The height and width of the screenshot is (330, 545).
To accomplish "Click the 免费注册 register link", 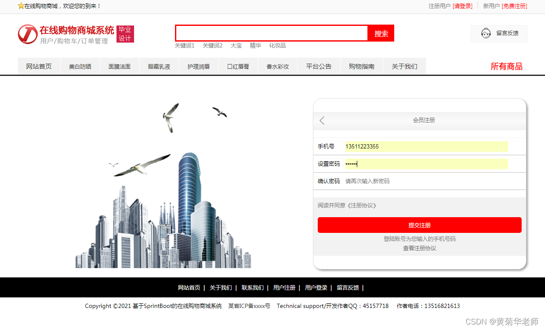I will click(x=514, y=6).
